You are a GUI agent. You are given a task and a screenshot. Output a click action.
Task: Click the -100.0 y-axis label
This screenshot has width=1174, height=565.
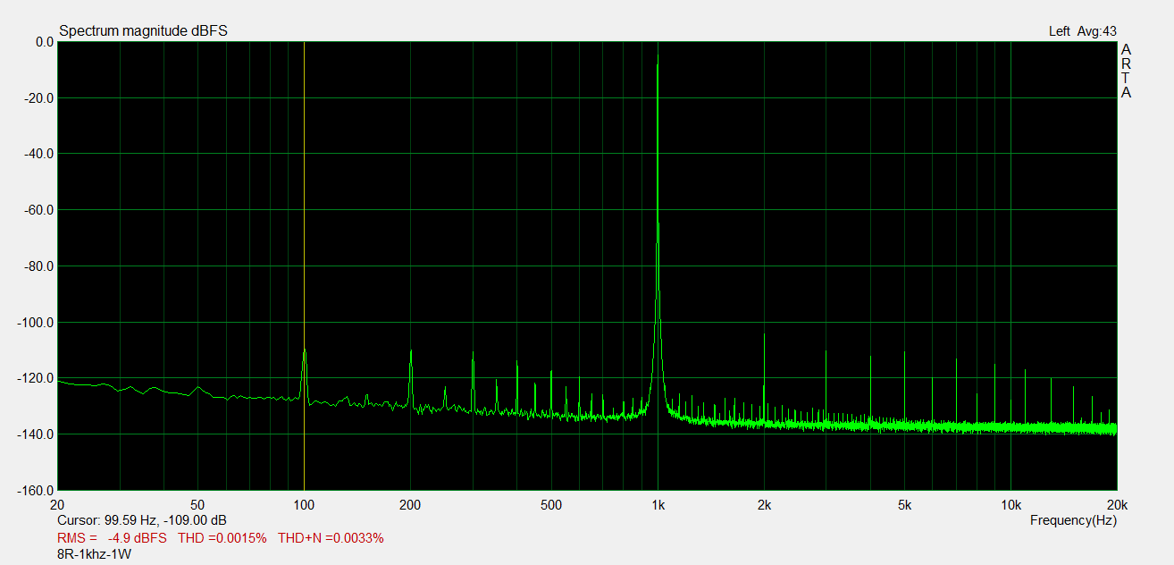(x=37, y=323)
